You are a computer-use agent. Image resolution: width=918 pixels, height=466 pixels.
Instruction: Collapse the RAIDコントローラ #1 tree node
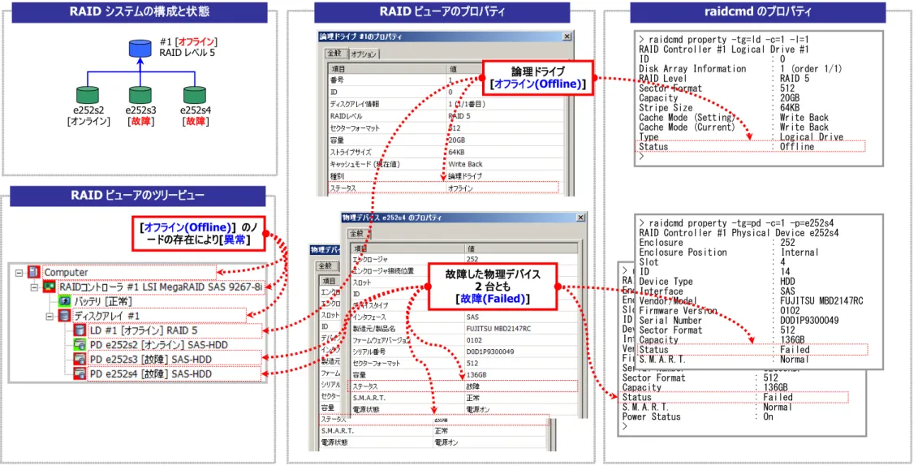35,287
